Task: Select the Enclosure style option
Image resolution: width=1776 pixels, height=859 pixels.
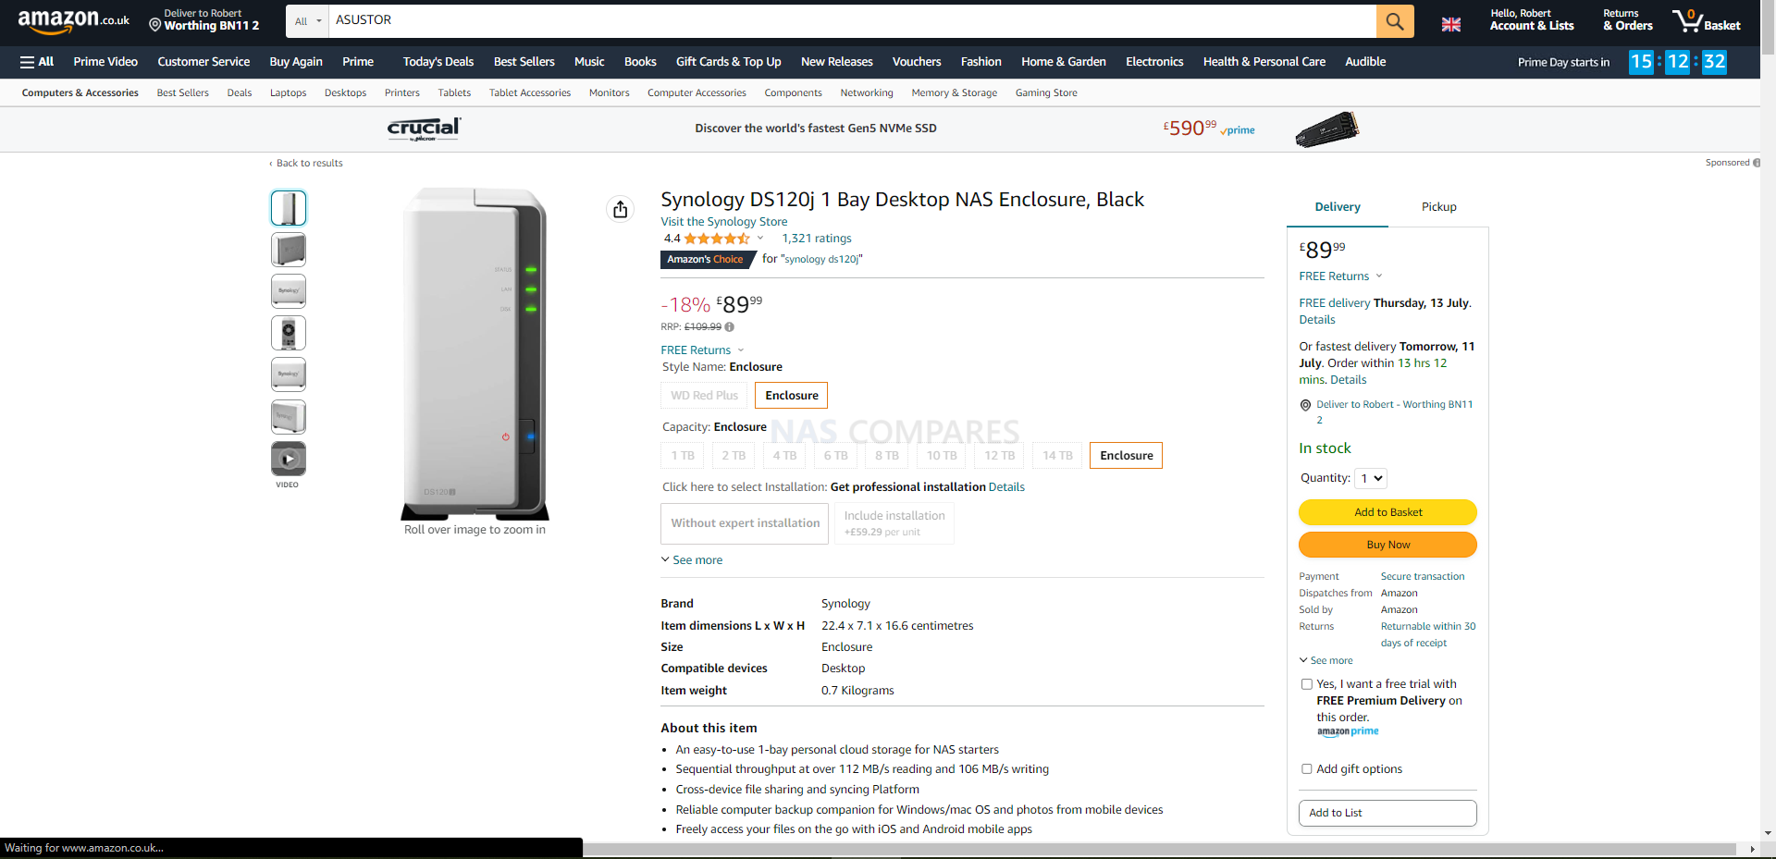Action: (x=792, y=396)
